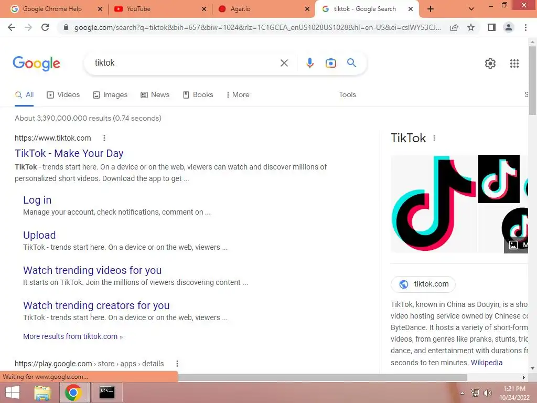Image resolution: width=537 pixels, height=403 pixels.
Task: Open Google quick settings gear
Action: (490, 63)
